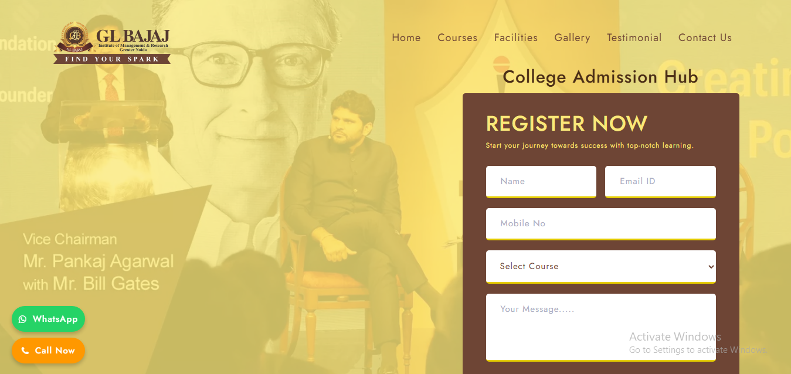Image resolution: width=791 pixels, height=374 pixels.
Task: Click the Call Now button
Action: point(48,350)
